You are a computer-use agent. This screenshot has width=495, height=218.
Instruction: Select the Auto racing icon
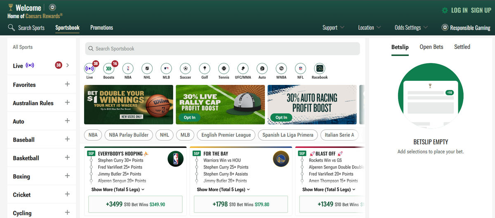click(262, 68)
